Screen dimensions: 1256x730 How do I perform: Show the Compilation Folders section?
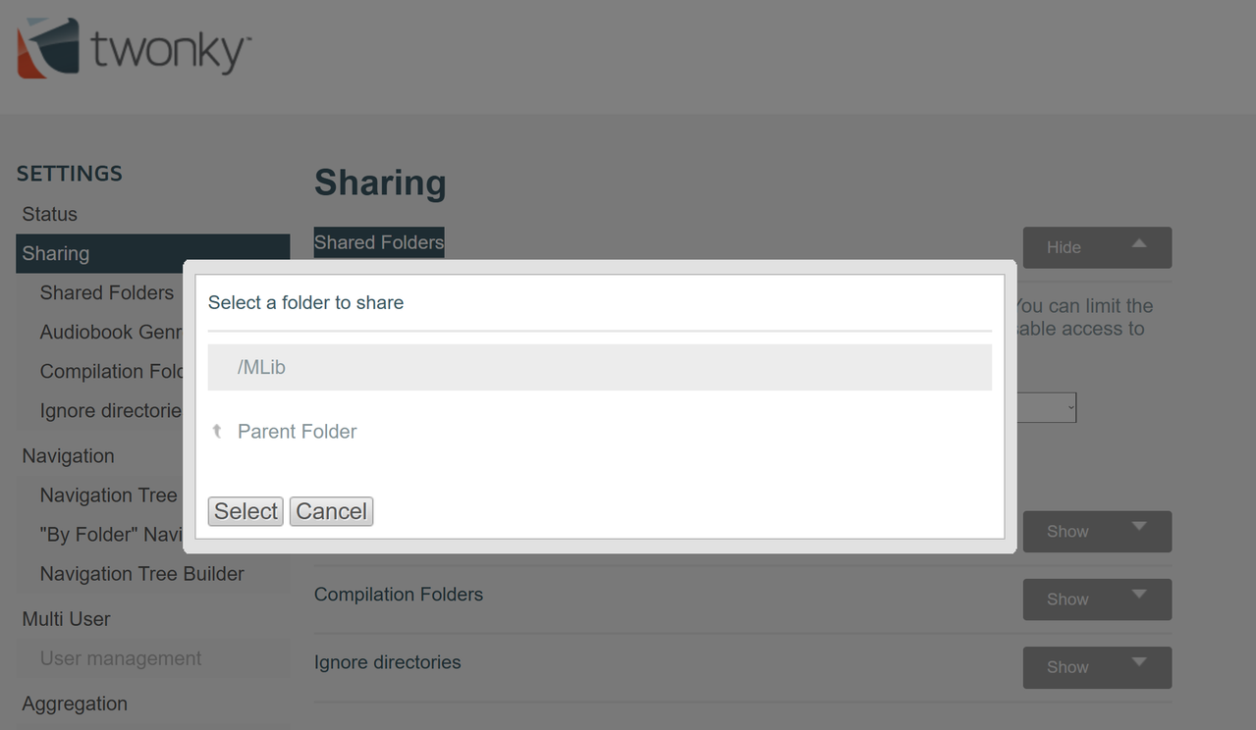[1097, 600]
